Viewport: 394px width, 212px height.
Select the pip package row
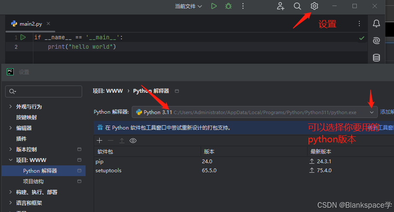coord(244,162)
